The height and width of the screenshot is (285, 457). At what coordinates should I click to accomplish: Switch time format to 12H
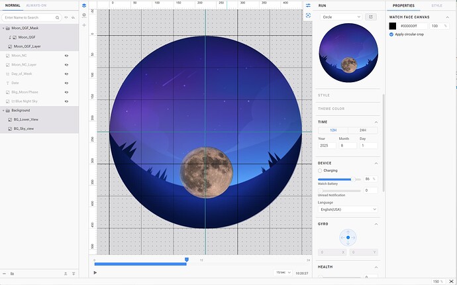point(333,131)
